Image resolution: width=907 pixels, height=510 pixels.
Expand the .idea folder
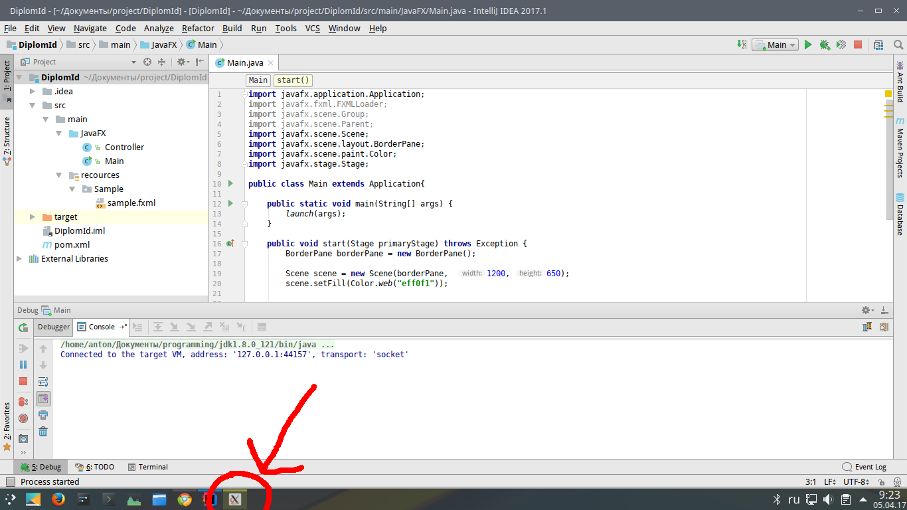(x=33, y=92)
